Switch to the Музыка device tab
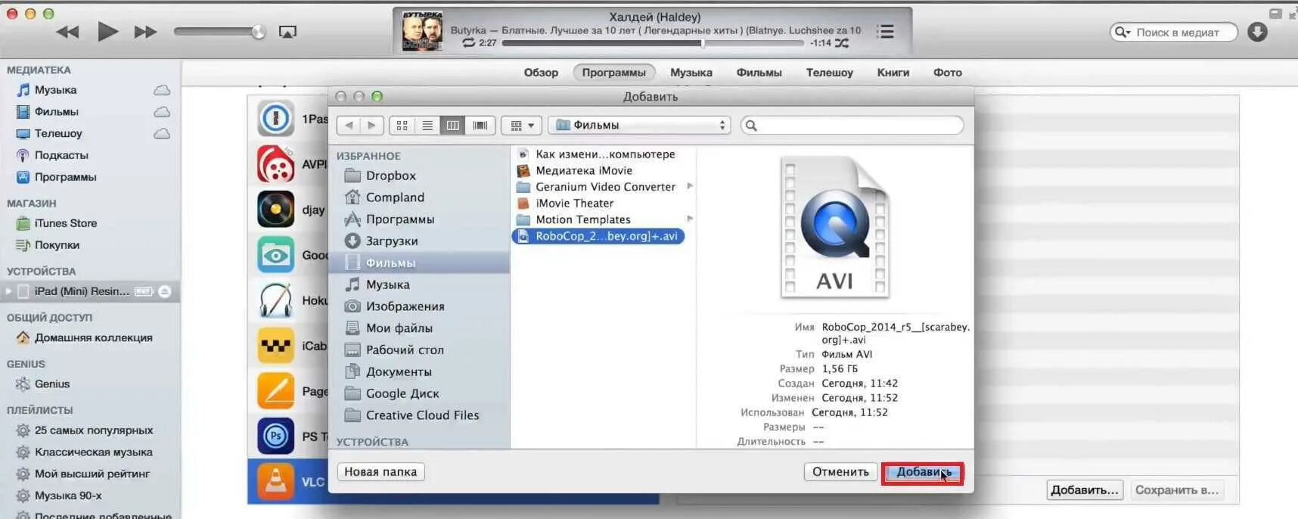Image resolution: width=1298 pixels, height=519 pixels. (x=691, y=73)
